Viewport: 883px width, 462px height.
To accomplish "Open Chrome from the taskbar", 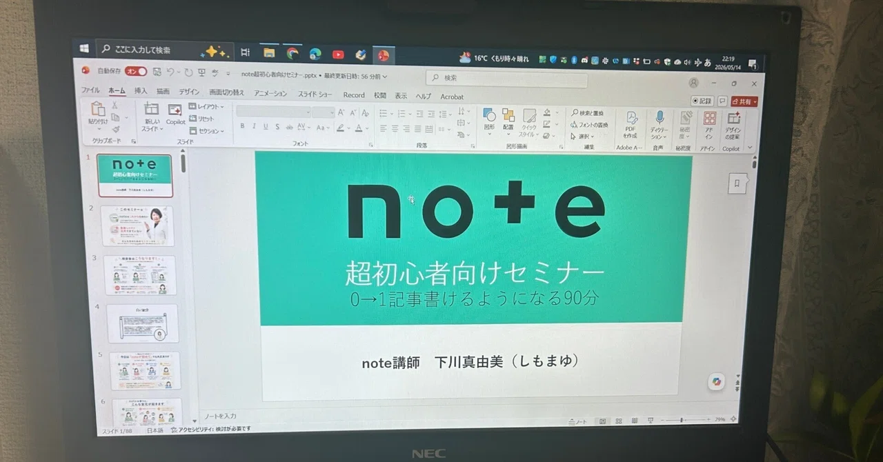I will (x=292, y=52).
